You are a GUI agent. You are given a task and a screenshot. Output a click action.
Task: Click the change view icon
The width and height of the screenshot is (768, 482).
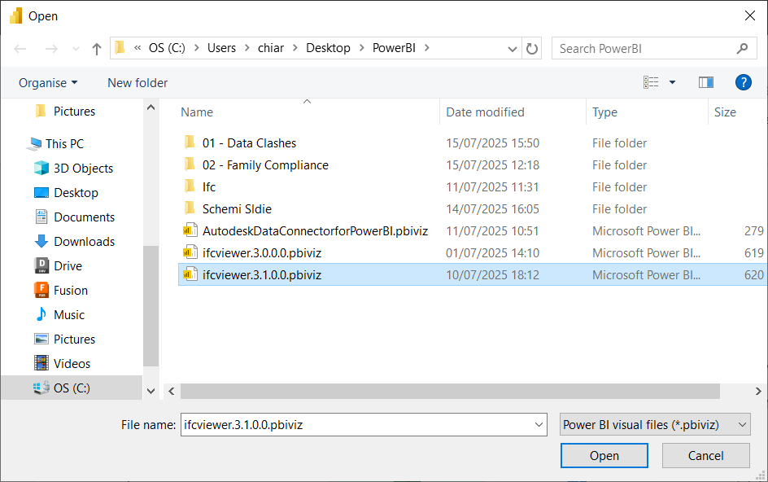coord(651,82)
